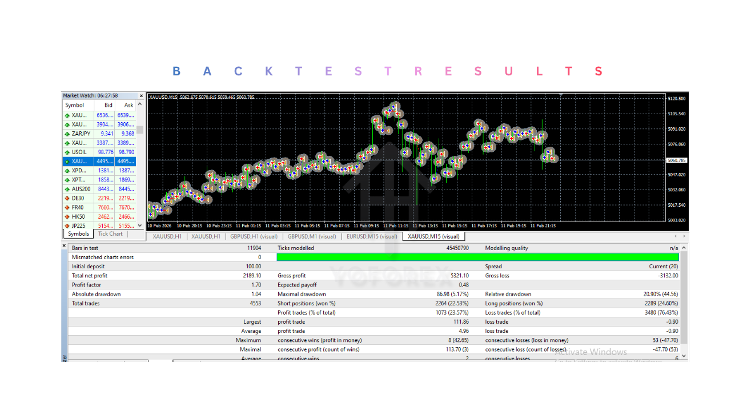Screen dimensions: 731x411
Task: Click the green up-arrow icon next to ZARJPY
Action: tap(68, 134)
